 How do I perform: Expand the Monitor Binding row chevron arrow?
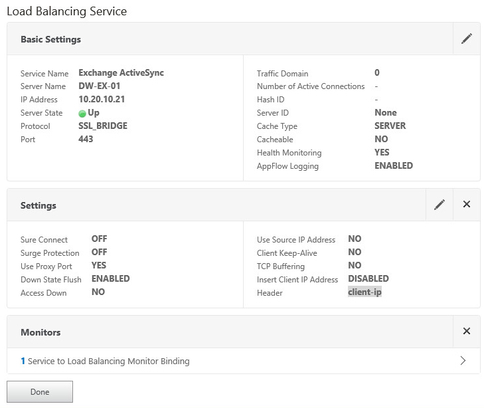[x=463, y=361]
